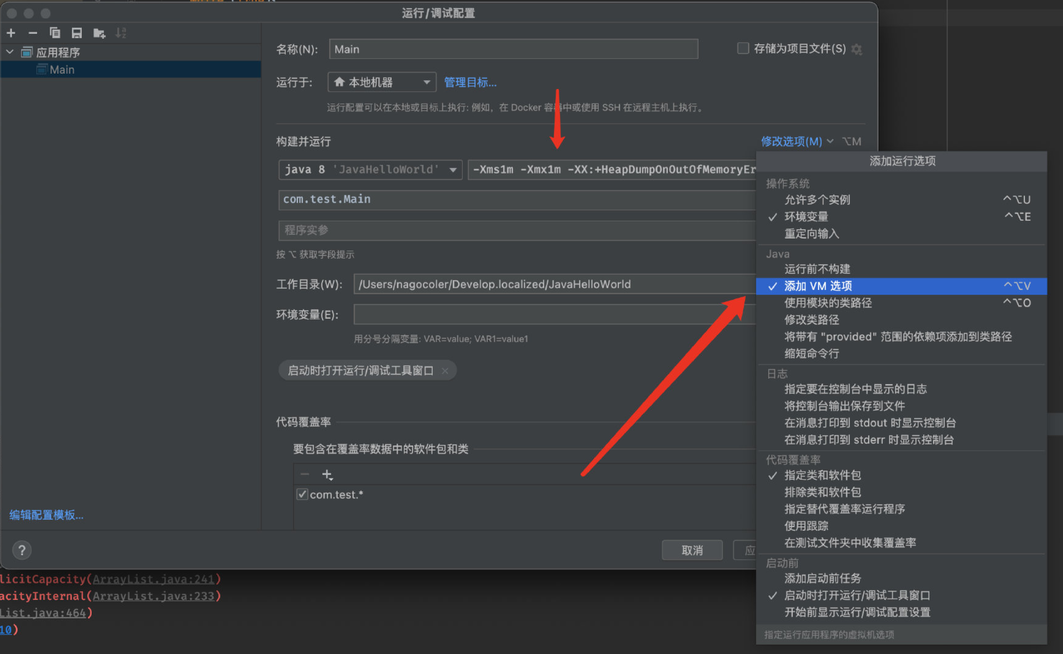Toggle the 存储为项目文件 checkbox
The image size is (1063, 654).
click(x=743, y=48)
